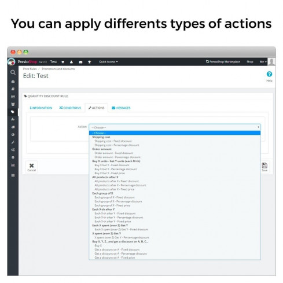Open the Quick Access dropdown
The image size is (283, 283).
click(x=108, y=62)
